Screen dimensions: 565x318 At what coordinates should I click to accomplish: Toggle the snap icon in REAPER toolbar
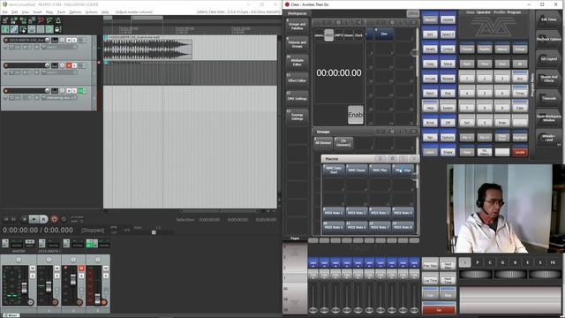[49, 29]
